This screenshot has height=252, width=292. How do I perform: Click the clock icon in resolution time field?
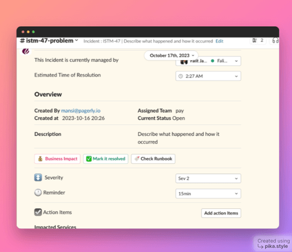180,76
